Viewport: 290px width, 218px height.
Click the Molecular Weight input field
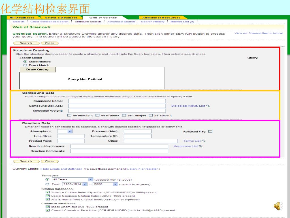117,111
